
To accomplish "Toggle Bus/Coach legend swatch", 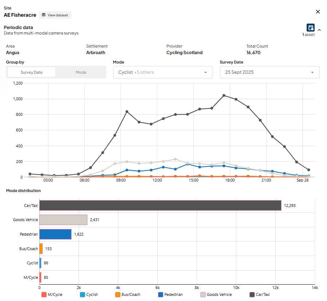I will click(118, 294).
